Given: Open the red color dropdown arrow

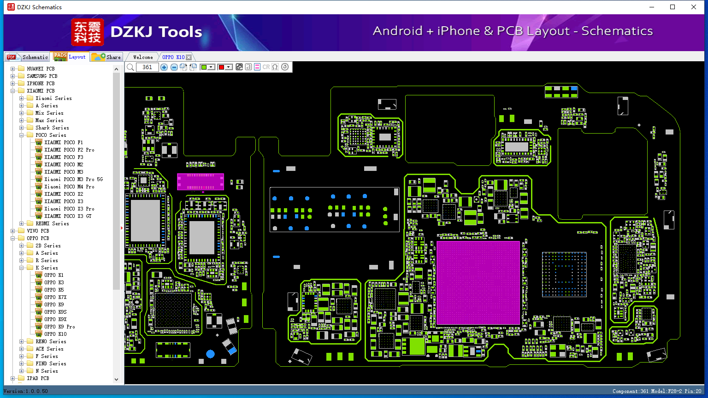Looking at the screenshot, I should (229, 67).
